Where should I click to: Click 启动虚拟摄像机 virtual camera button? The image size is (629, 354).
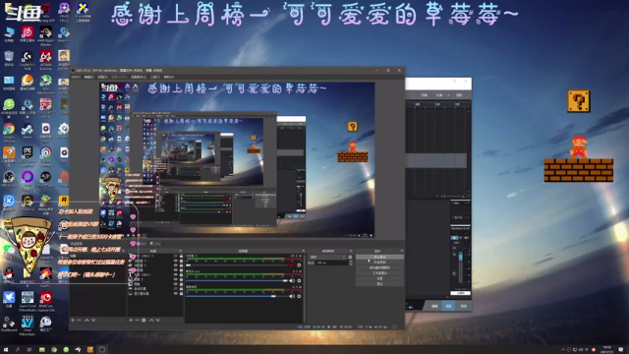click(x=380, y=267)
